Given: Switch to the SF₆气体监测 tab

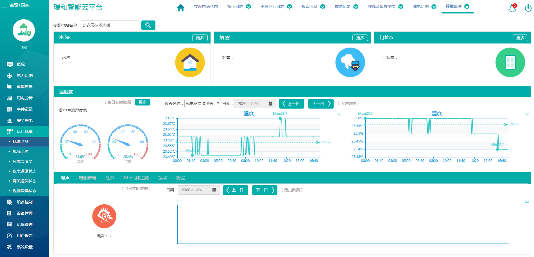Looking at the screenshot, I should point(136,178).
